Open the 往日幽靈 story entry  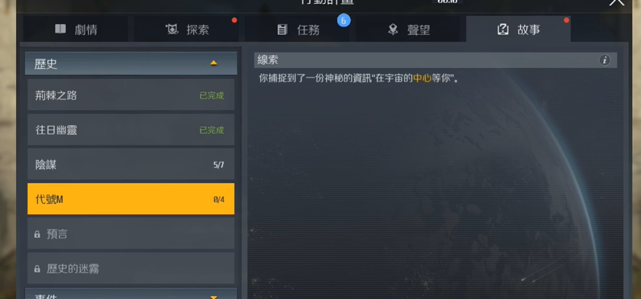point(131,130)
